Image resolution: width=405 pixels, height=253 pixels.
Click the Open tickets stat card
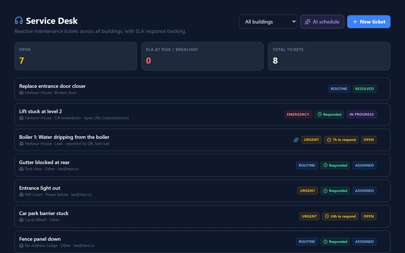tap(76, 56)
